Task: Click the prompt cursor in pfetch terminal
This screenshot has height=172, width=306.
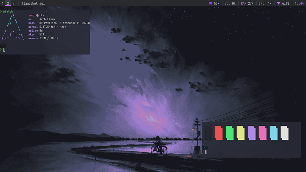Action: pos(4,50)
